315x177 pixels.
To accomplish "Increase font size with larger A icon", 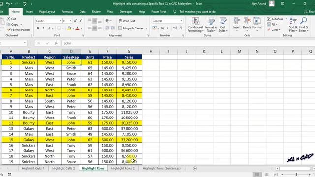I will click(x=75, y=21).
